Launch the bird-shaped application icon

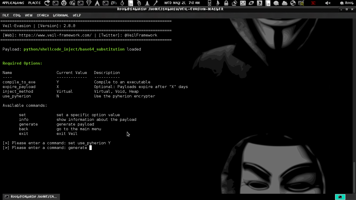[114, 3]
